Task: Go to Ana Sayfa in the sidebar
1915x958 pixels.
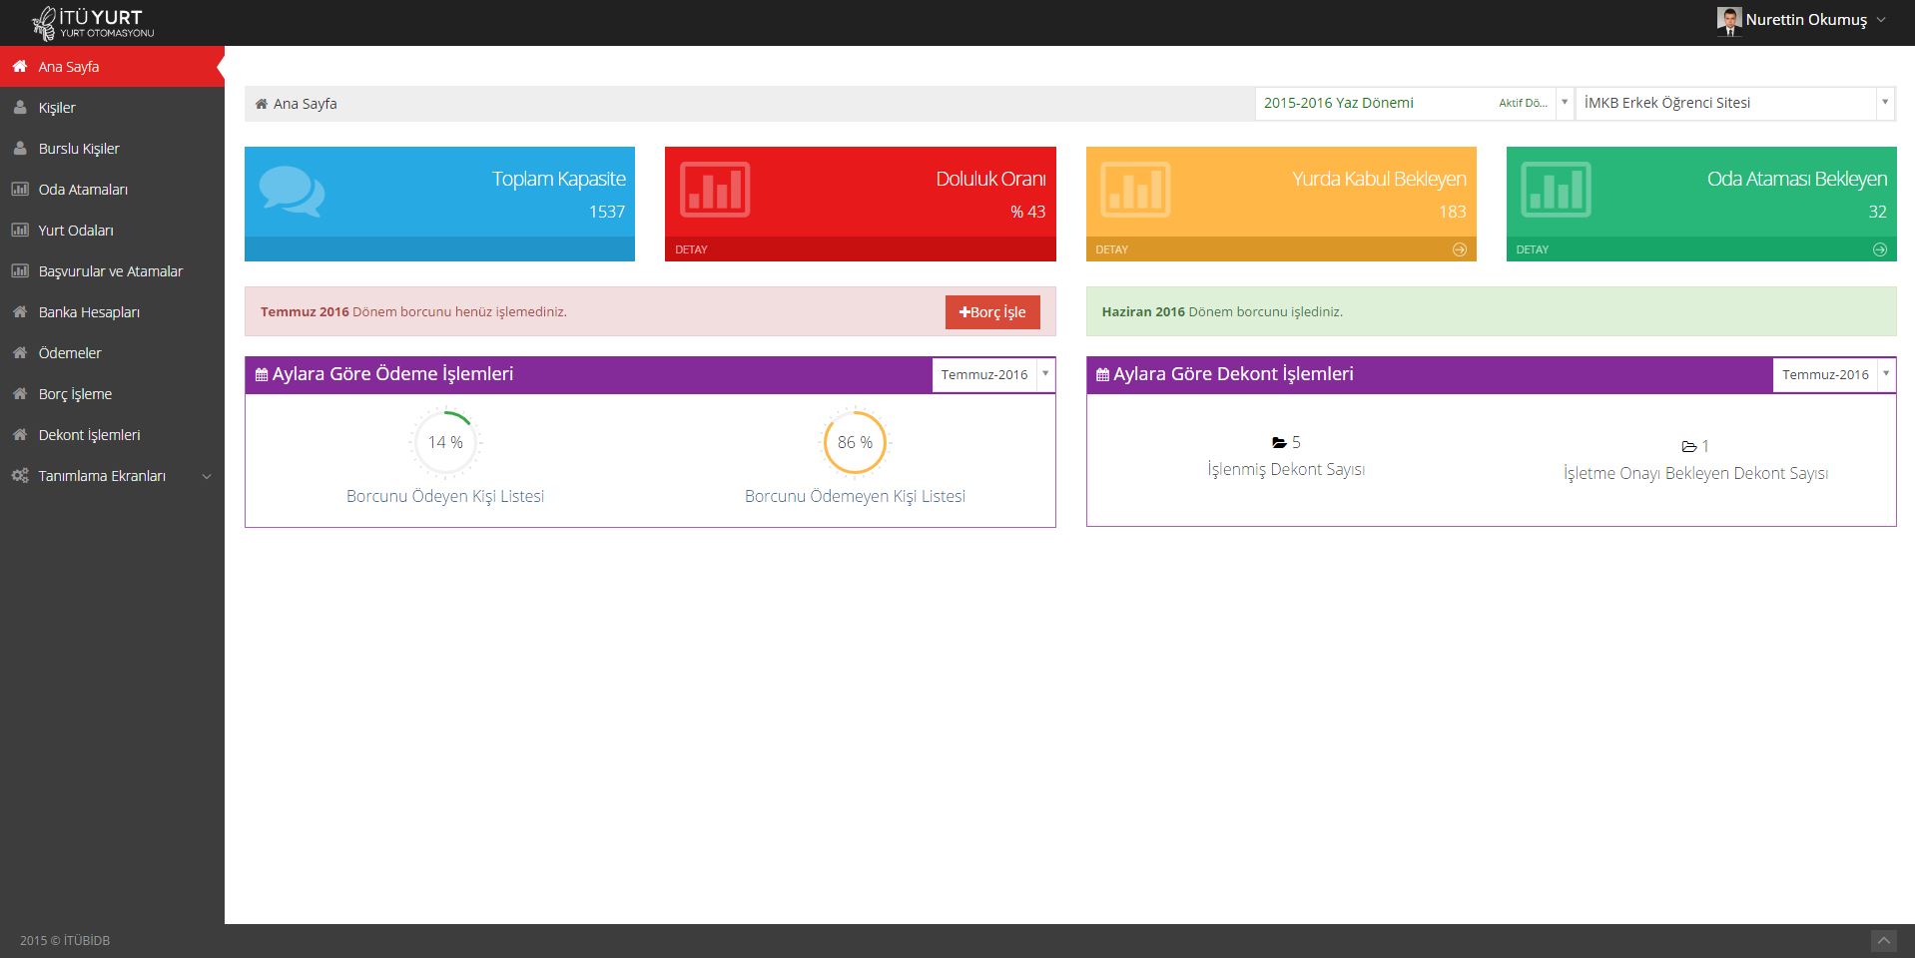Action: pyautogui.click(x=112, y=67)
